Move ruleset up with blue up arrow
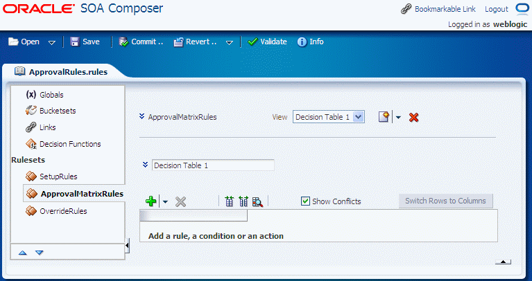The image size is (532, 281). point(22,253)
